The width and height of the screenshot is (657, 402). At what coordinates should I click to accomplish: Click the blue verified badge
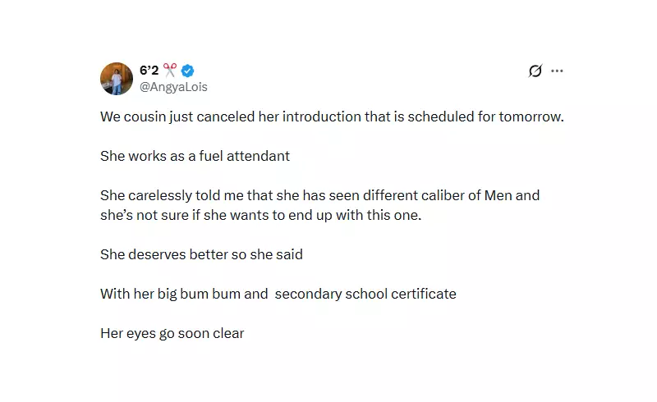[187, 71]
